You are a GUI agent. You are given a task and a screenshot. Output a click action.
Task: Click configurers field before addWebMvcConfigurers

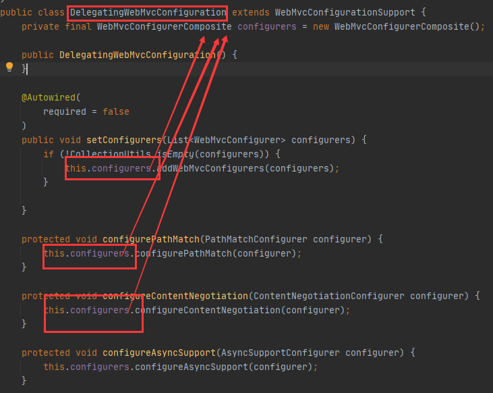tap(121, 168)
